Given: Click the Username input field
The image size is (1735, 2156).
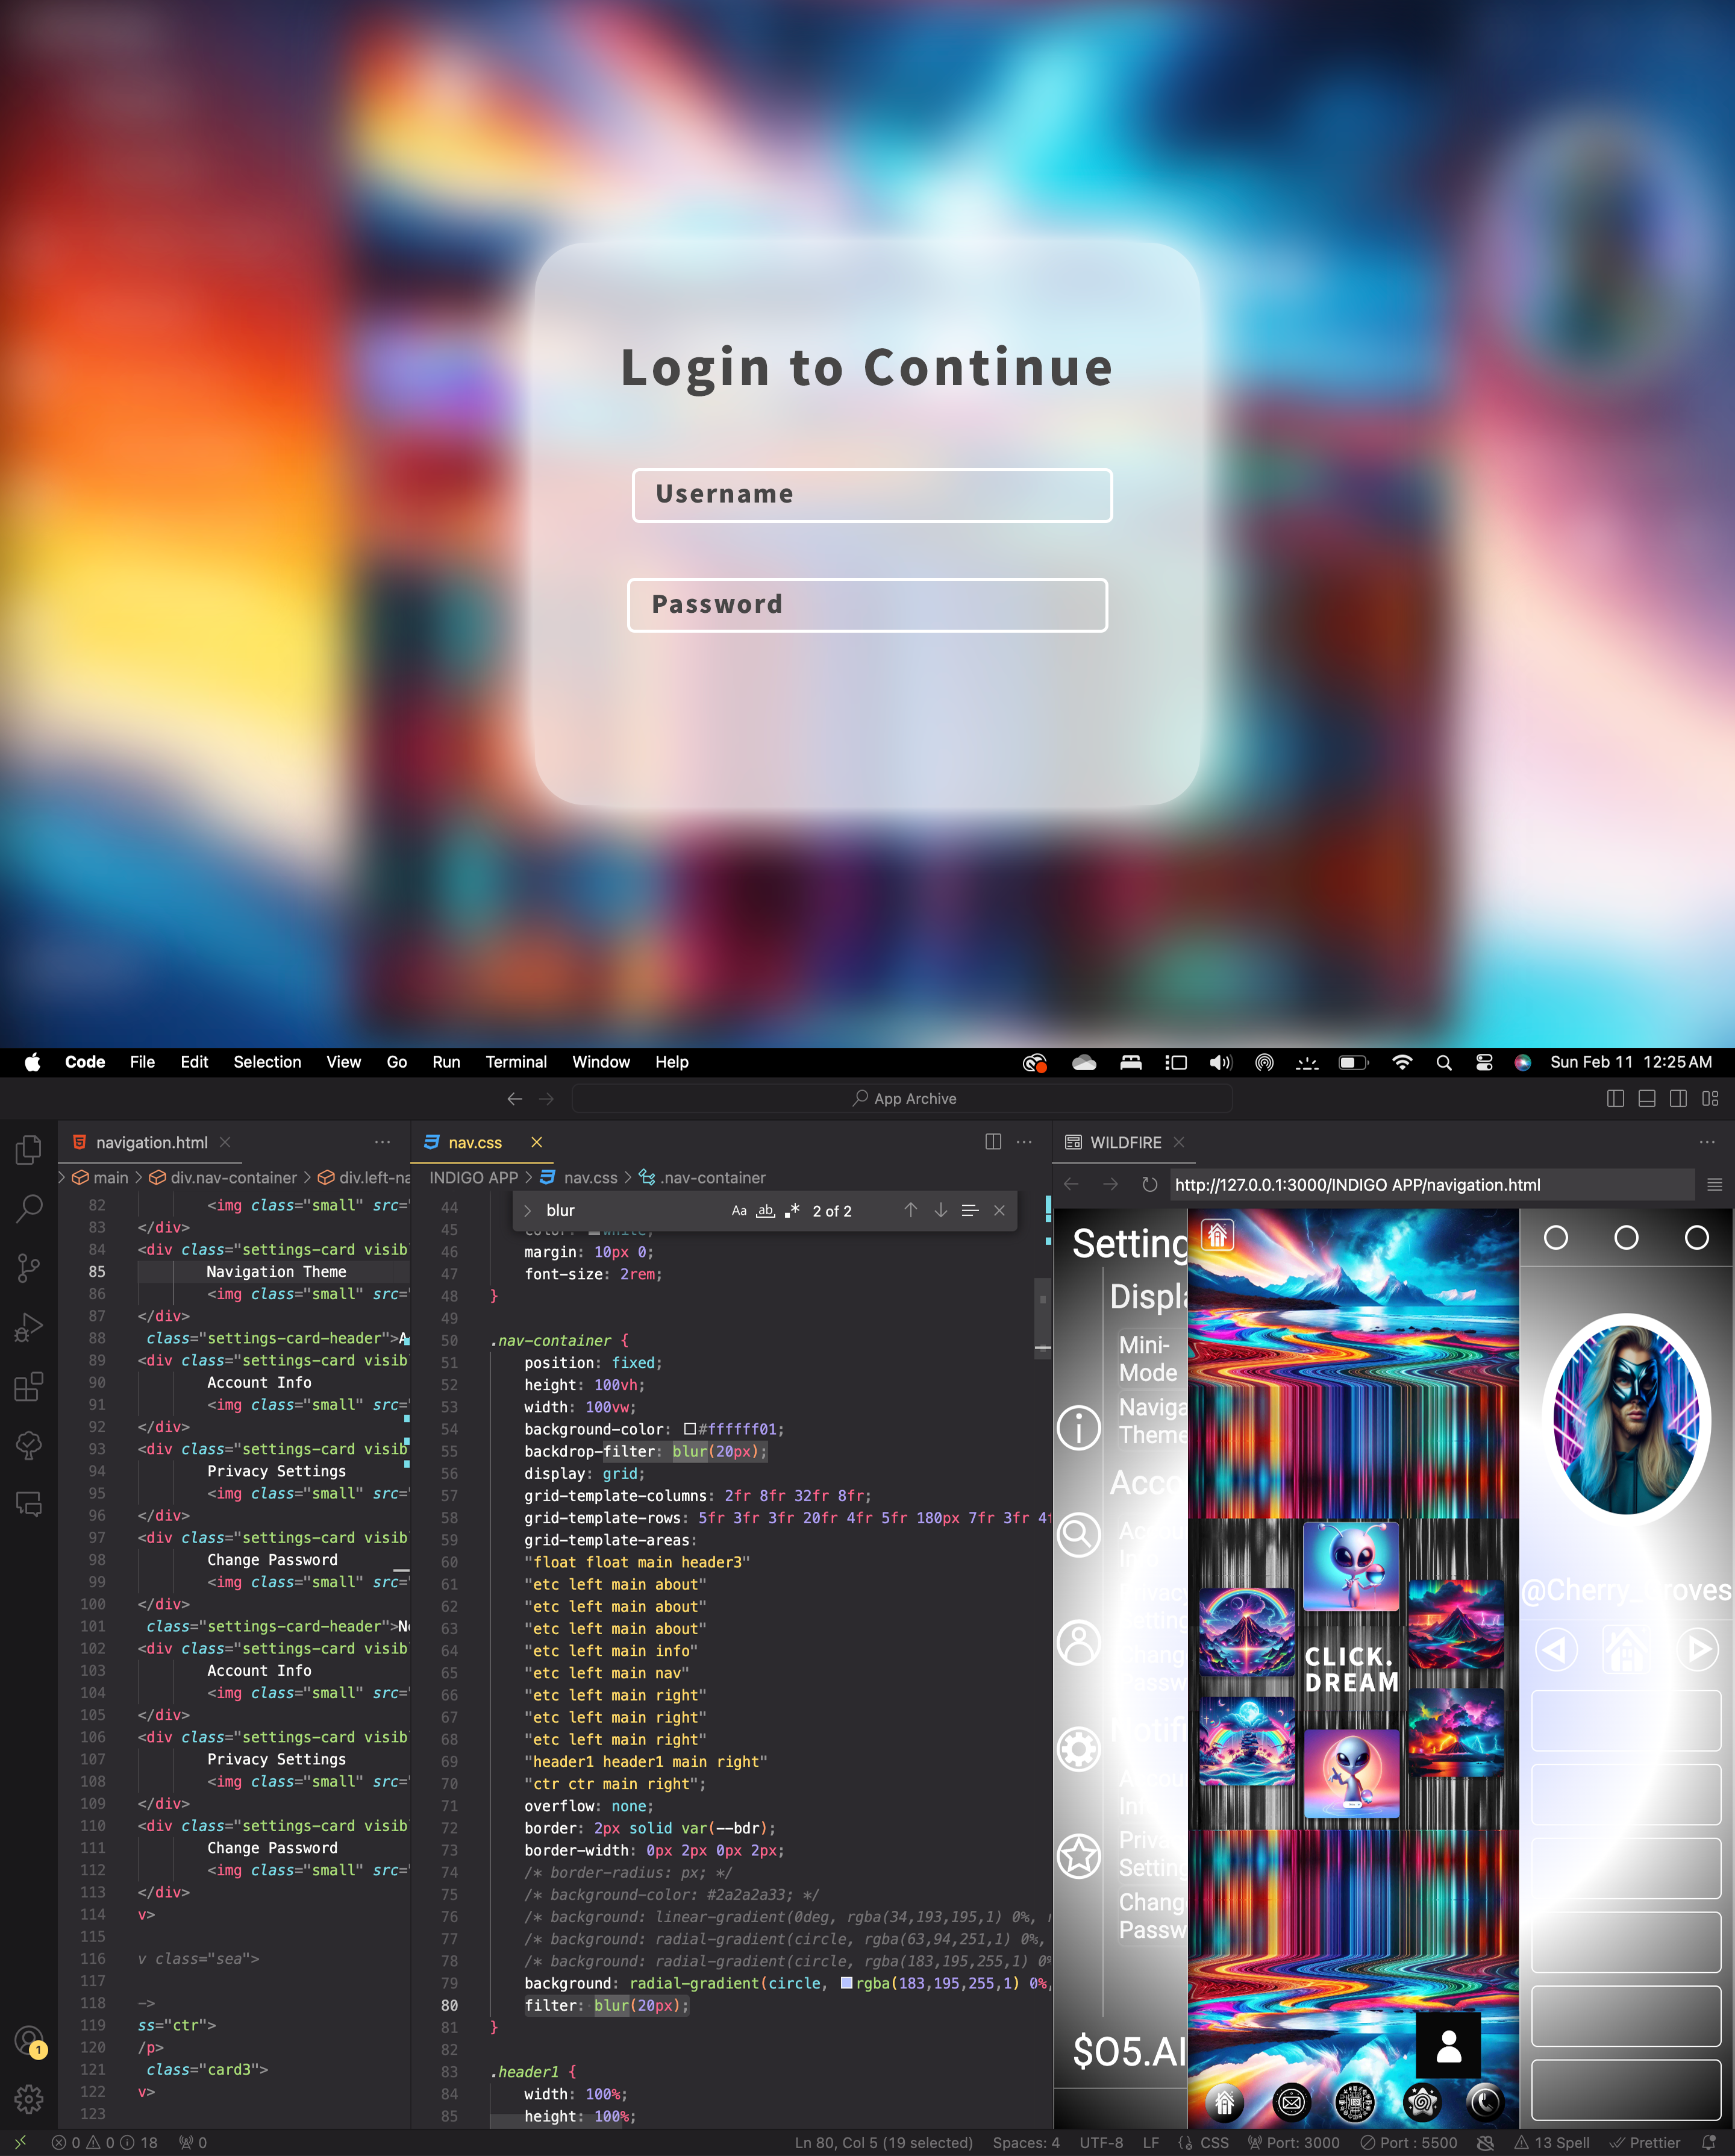Looking at the screenshot, I should tap(871, 495).
